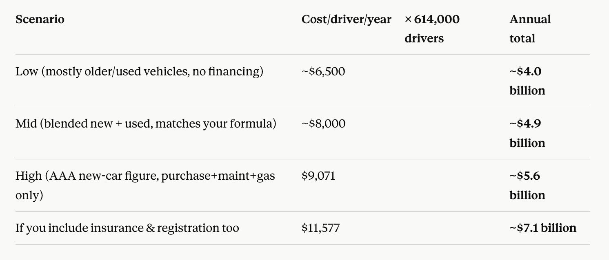Select the ~$8,000 cost cell
This screenshot has height=260, width=609.
point(323,123)
